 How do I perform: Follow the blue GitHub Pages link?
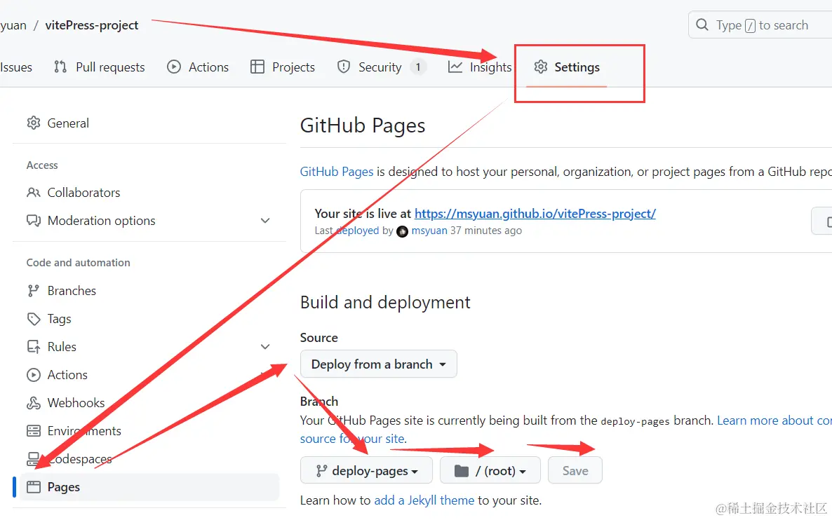click(337, 172)
